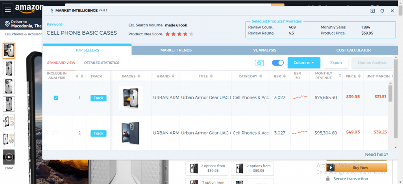Click Track button for product 2
Viewport: 403px width, 184px height.
98,133
